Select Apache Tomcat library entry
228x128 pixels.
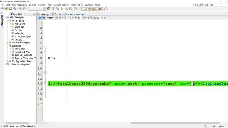[x=25, y=58]
